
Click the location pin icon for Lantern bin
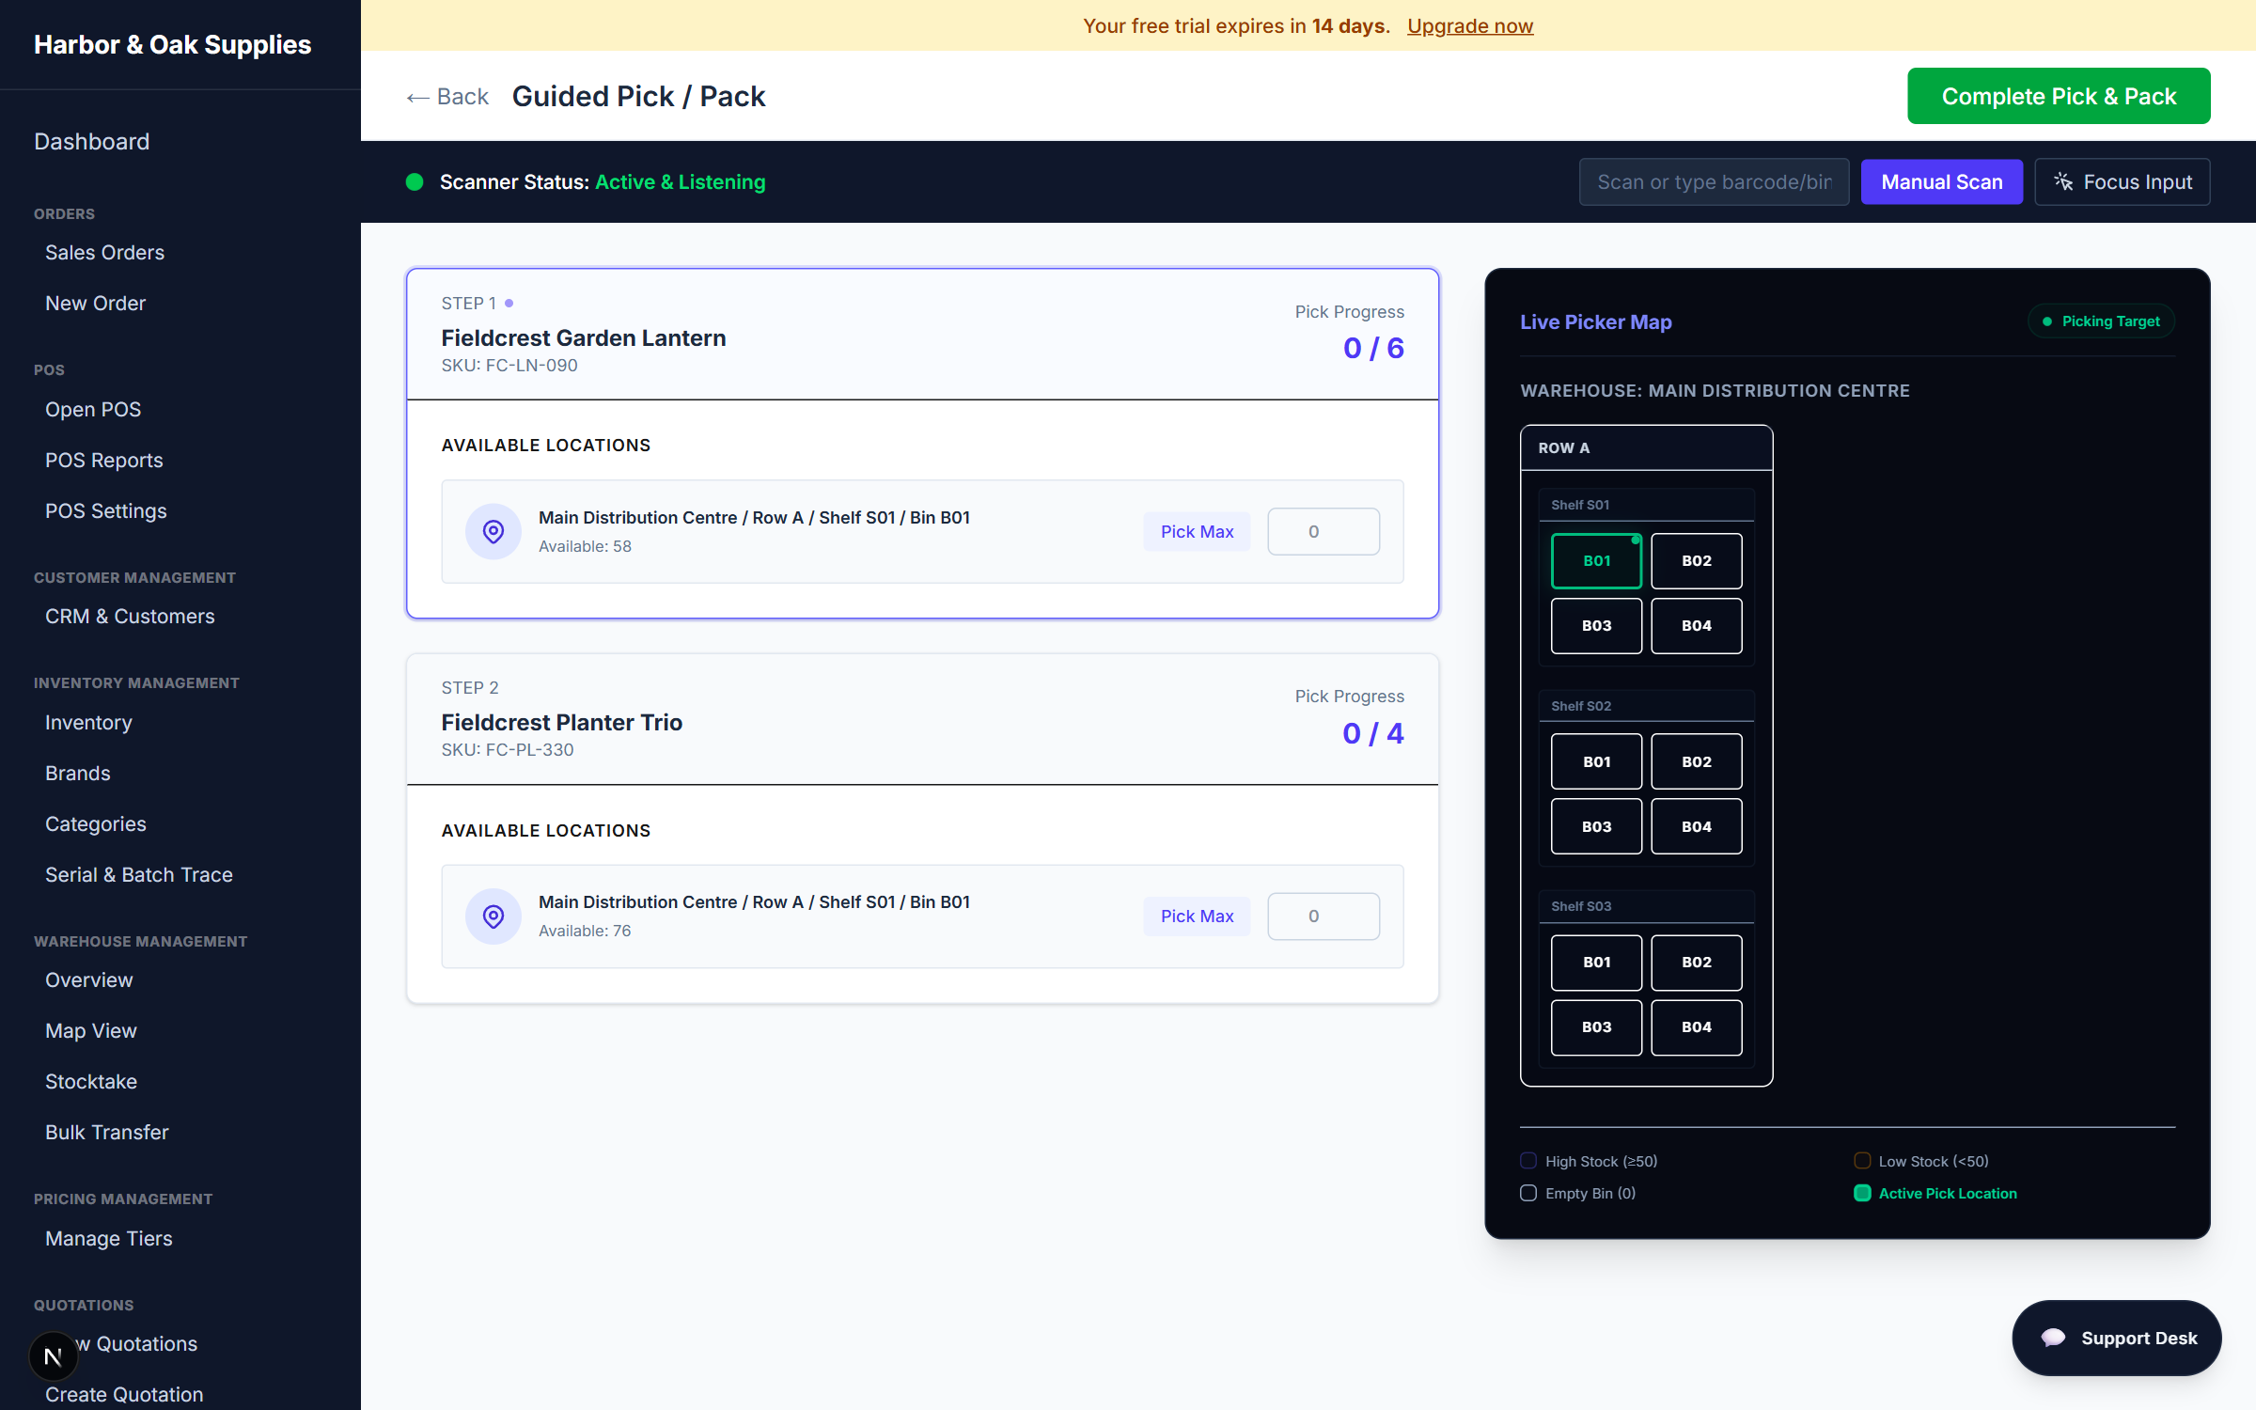pyautogui.click(x=493, y=532)
